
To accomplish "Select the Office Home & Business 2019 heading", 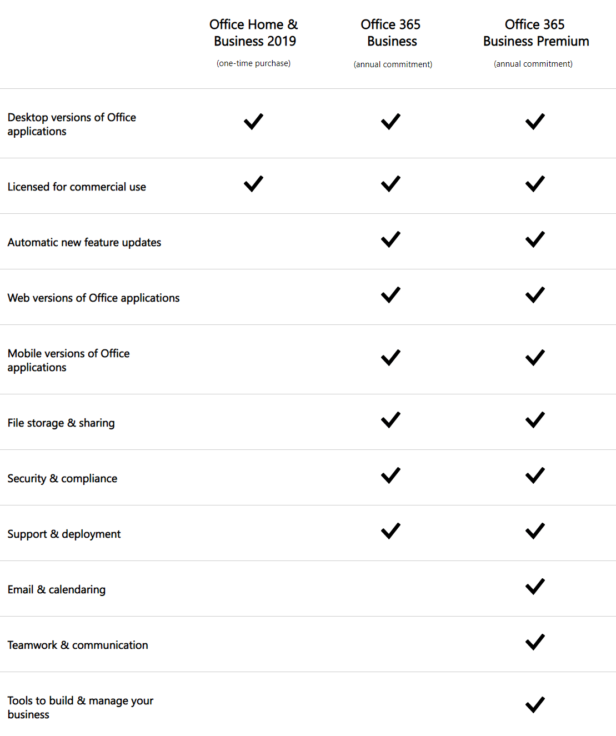I will [254, 33].
